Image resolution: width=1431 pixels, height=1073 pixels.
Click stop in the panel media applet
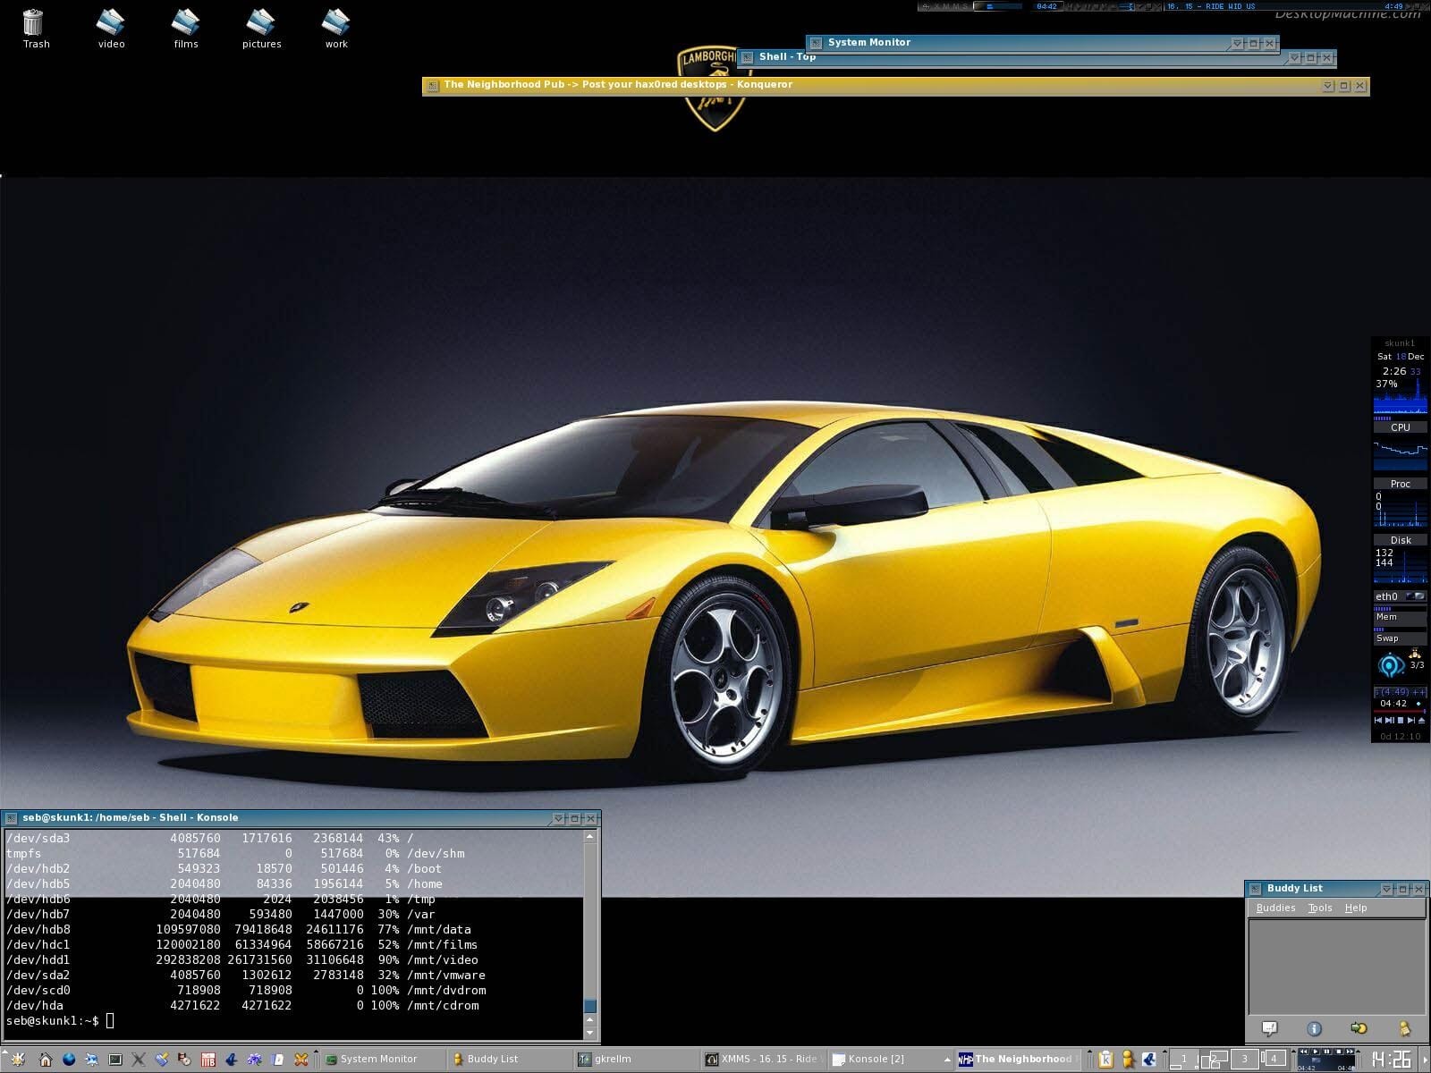pyautogui.click(x=1339, y=1052)
